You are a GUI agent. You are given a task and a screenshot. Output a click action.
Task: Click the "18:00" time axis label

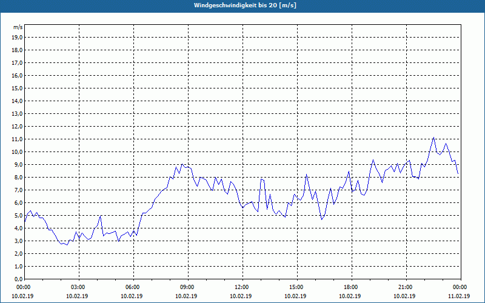352,287
